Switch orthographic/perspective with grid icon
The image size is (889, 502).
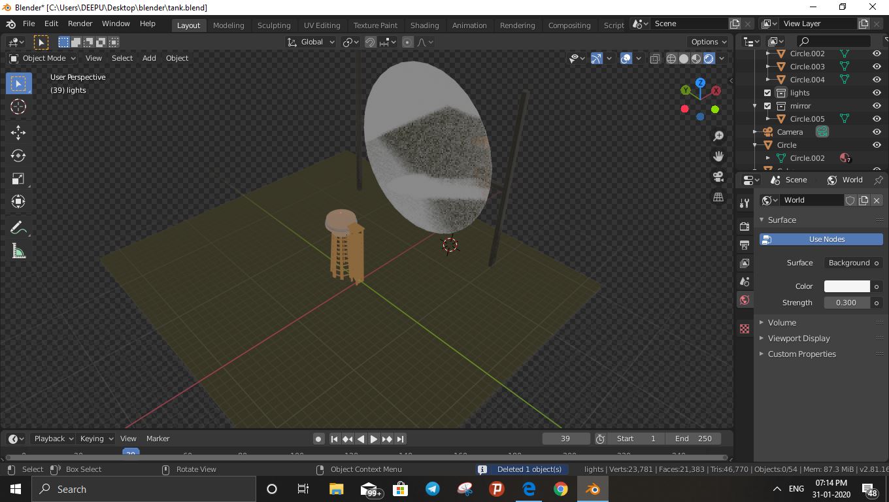pos(718,197)
